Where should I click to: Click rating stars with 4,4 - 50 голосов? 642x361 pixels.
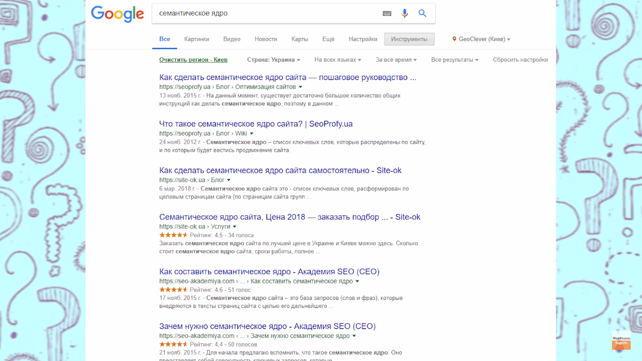(173, 344)
